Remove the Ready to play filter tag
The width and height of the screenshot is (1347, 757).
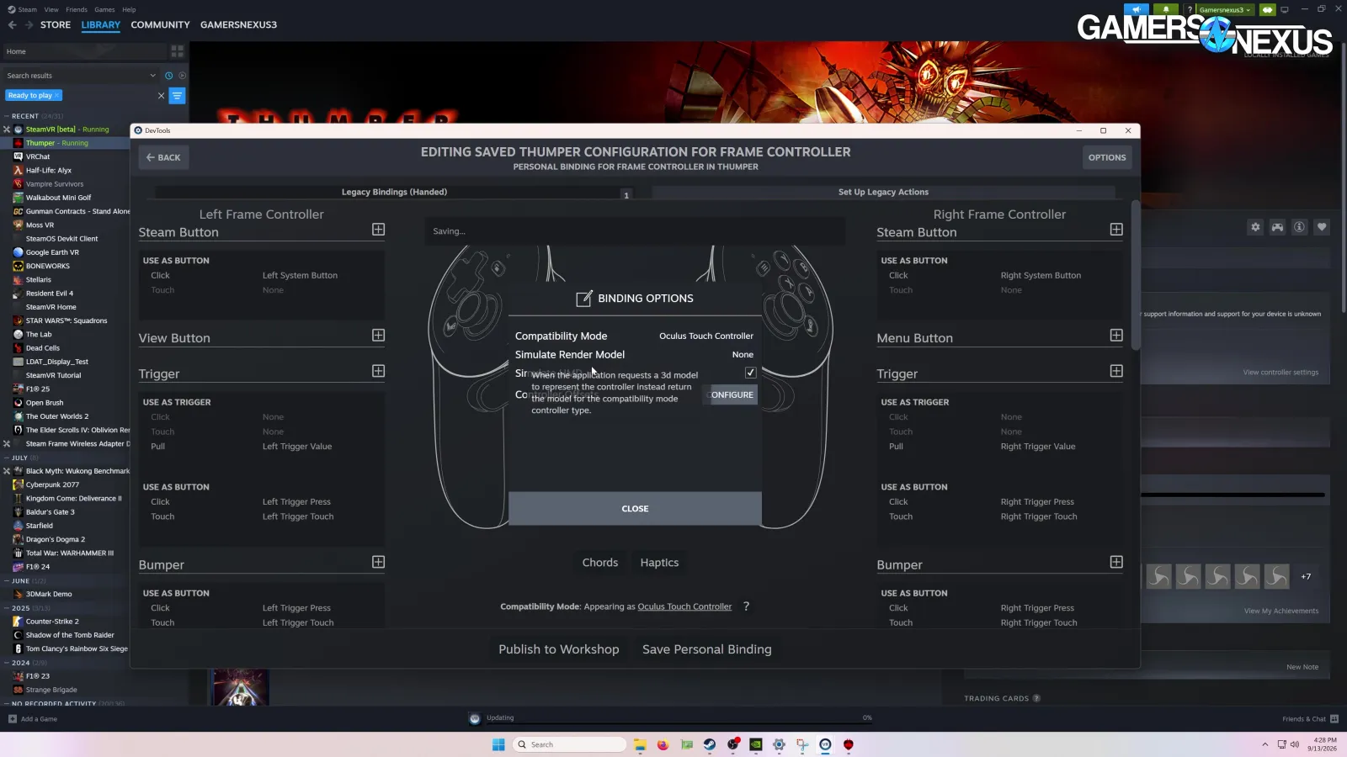click(x=56, y=96)
